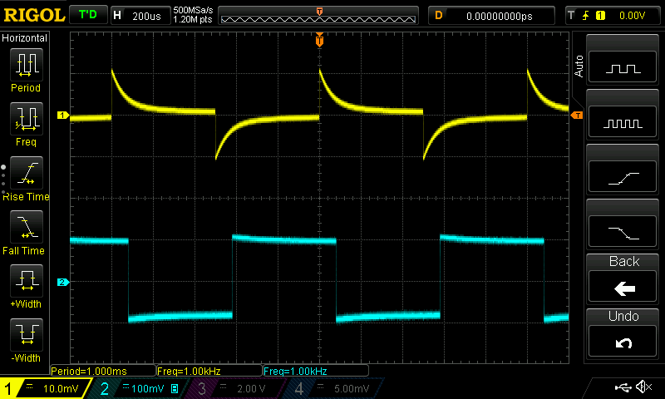Click the Undo button
665x399 pixels.
(623, 342)
